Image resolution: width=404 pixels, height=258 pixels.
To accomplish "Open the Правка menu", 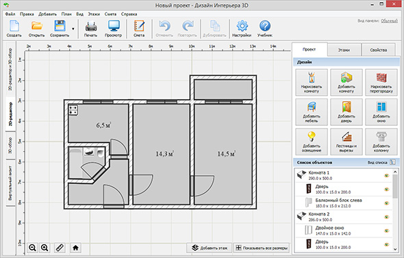I will click(27, 14).
